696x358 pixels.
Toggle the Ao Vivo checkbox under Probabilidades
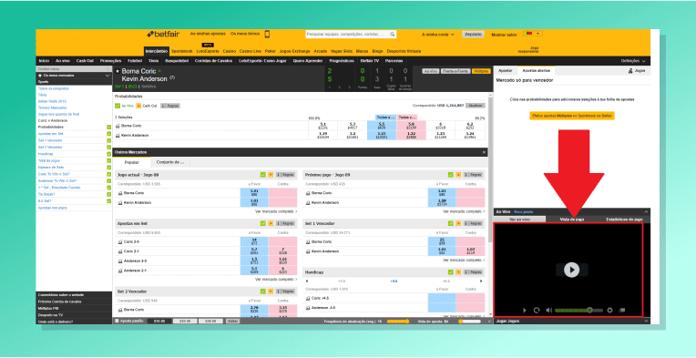(x=118, y=106)
